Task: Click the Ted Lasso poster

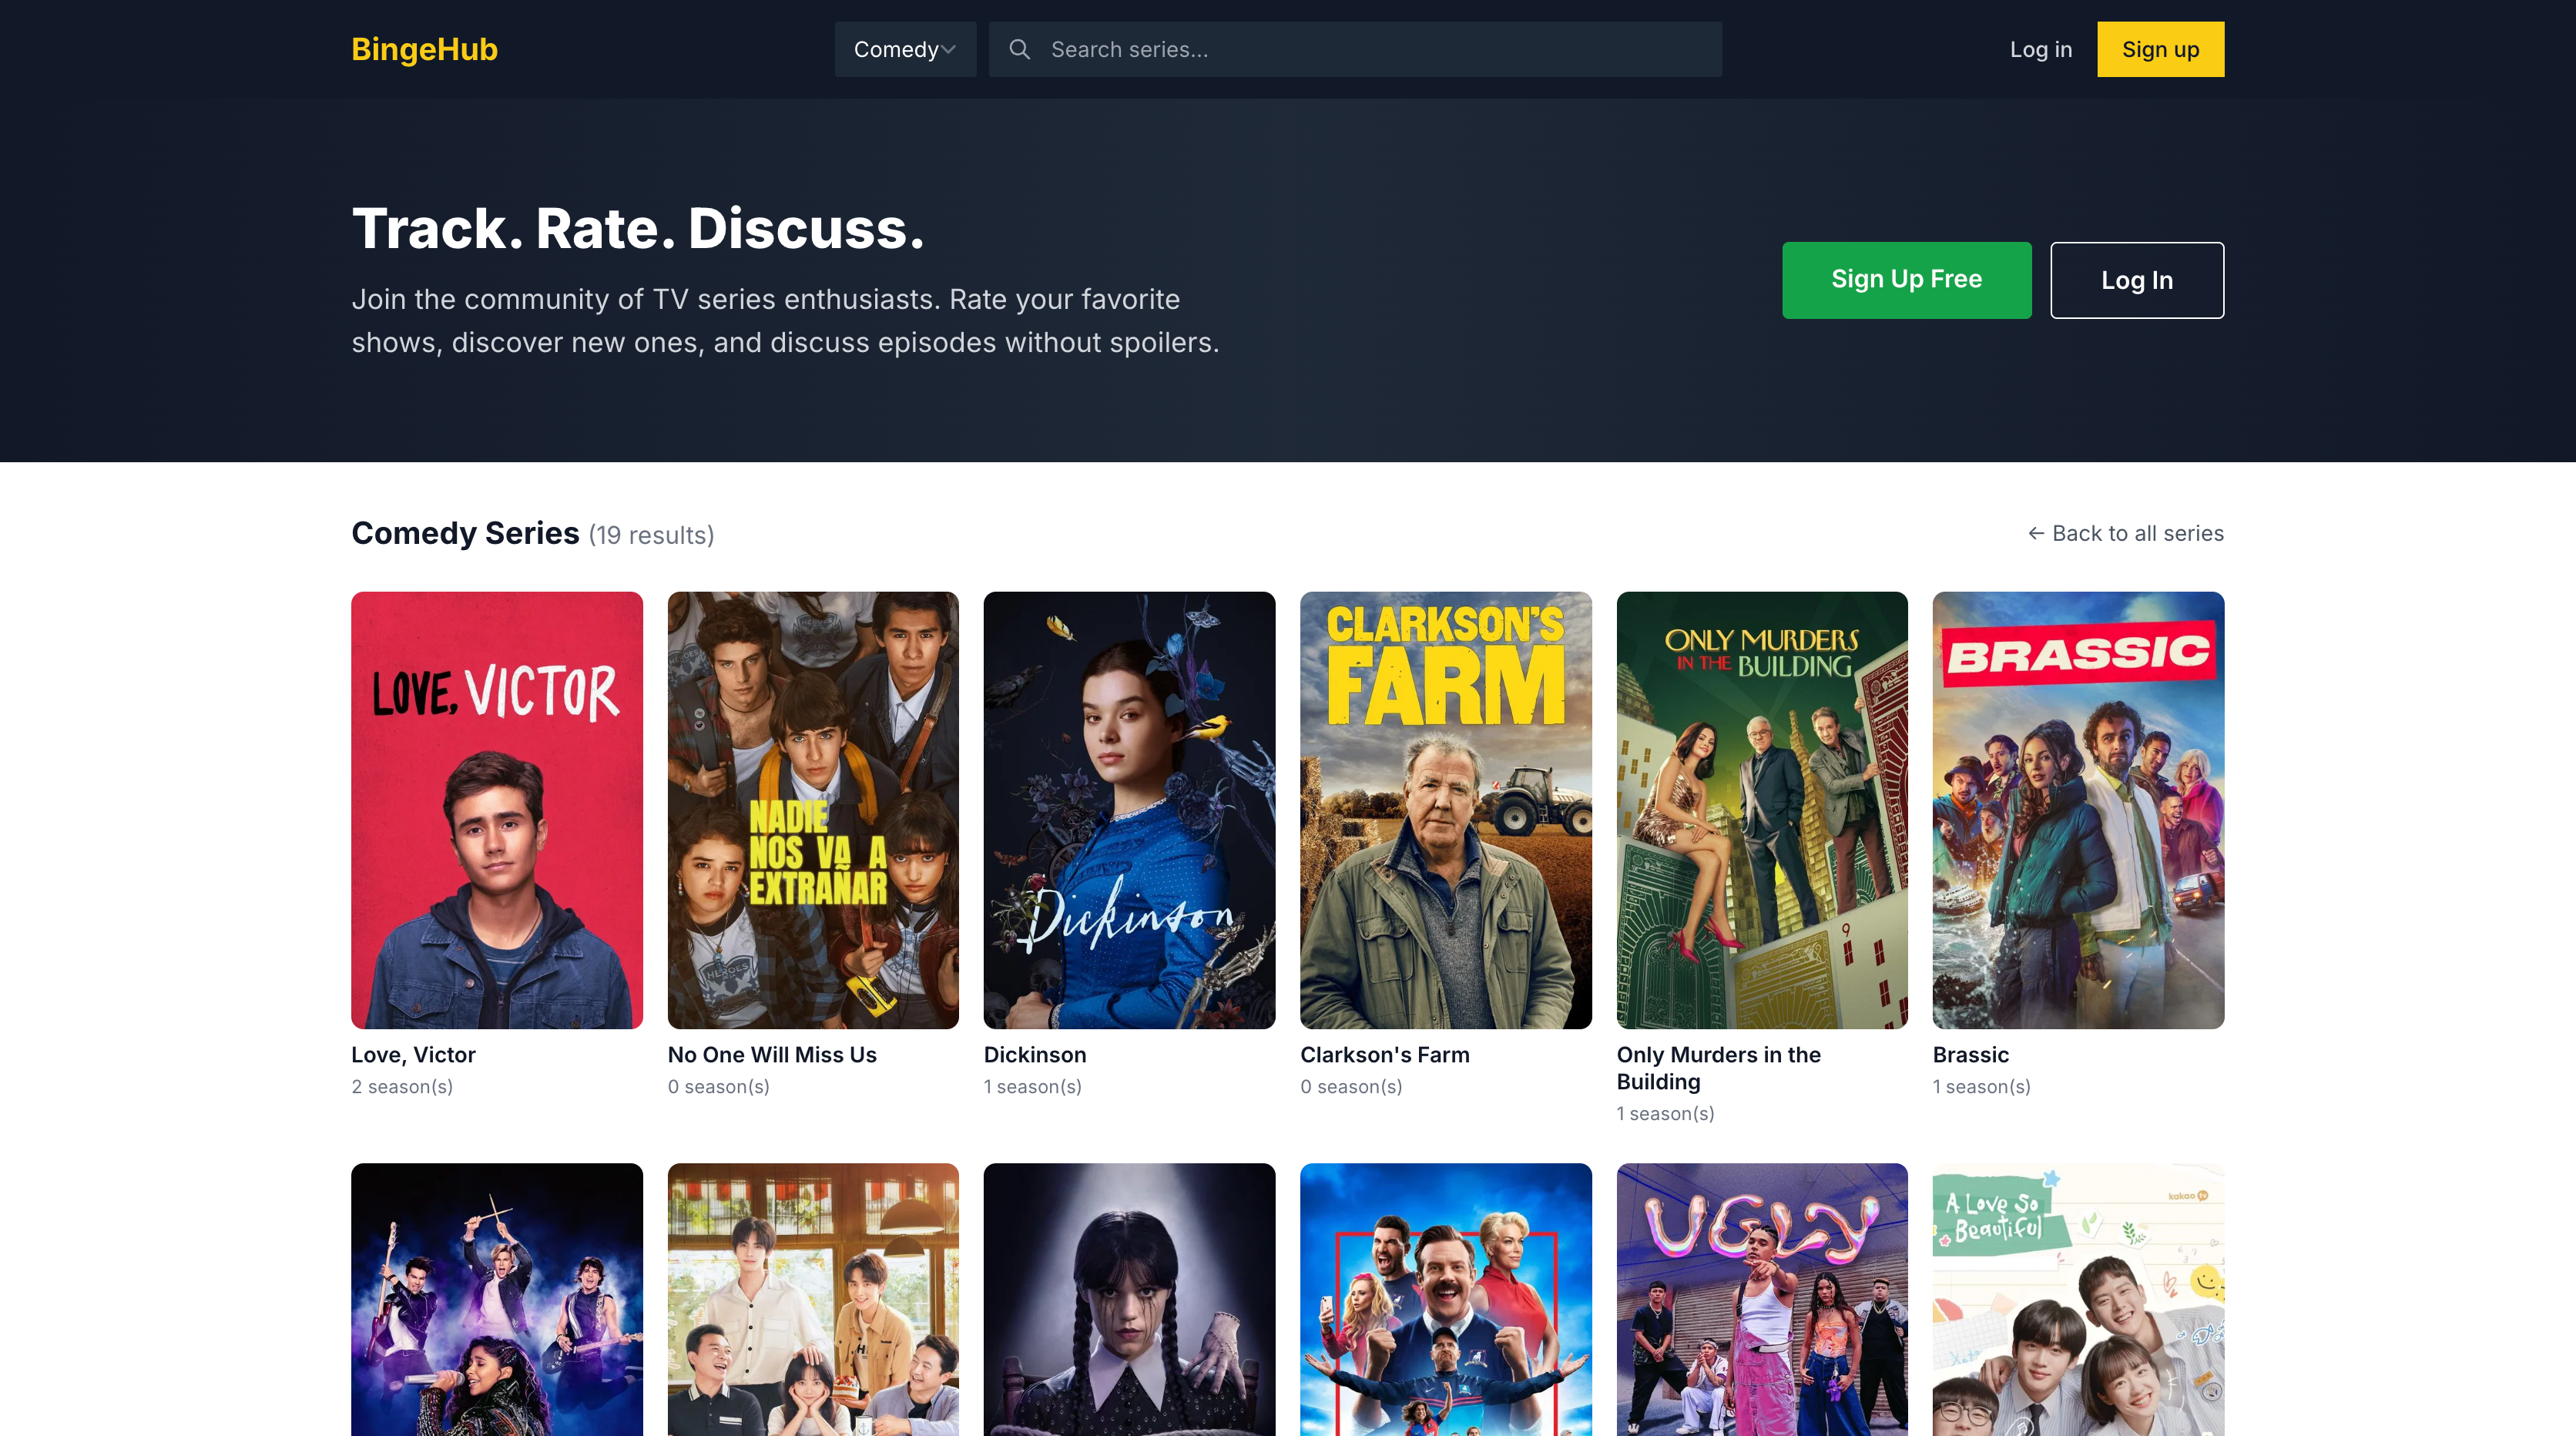Action: tap(1446, 1300)
